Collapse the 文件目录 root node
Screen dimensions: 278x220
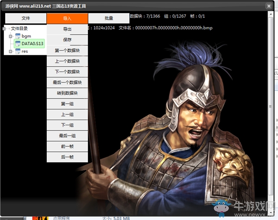pyautogui.click(x=4, y=29)
